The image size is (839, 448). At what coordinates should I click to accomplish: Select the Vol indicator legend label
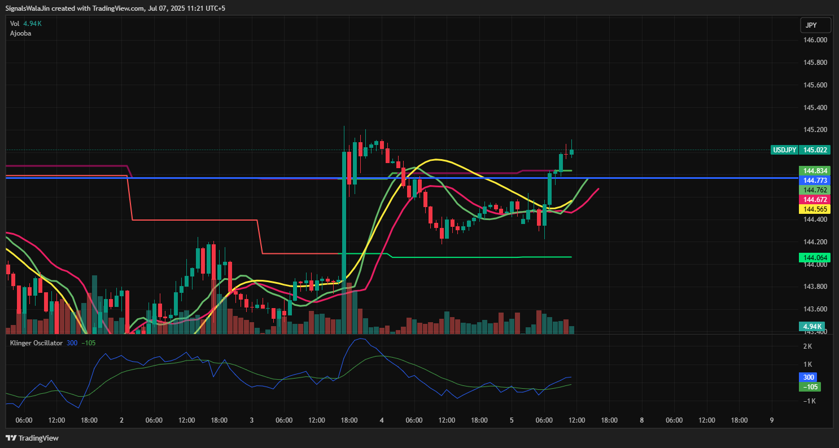point(15,24)
